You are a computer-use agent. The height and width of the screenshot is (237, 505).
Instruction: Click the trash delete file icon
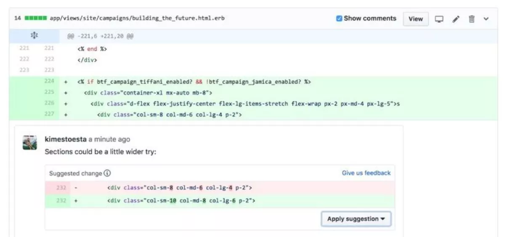coord(472,19)
